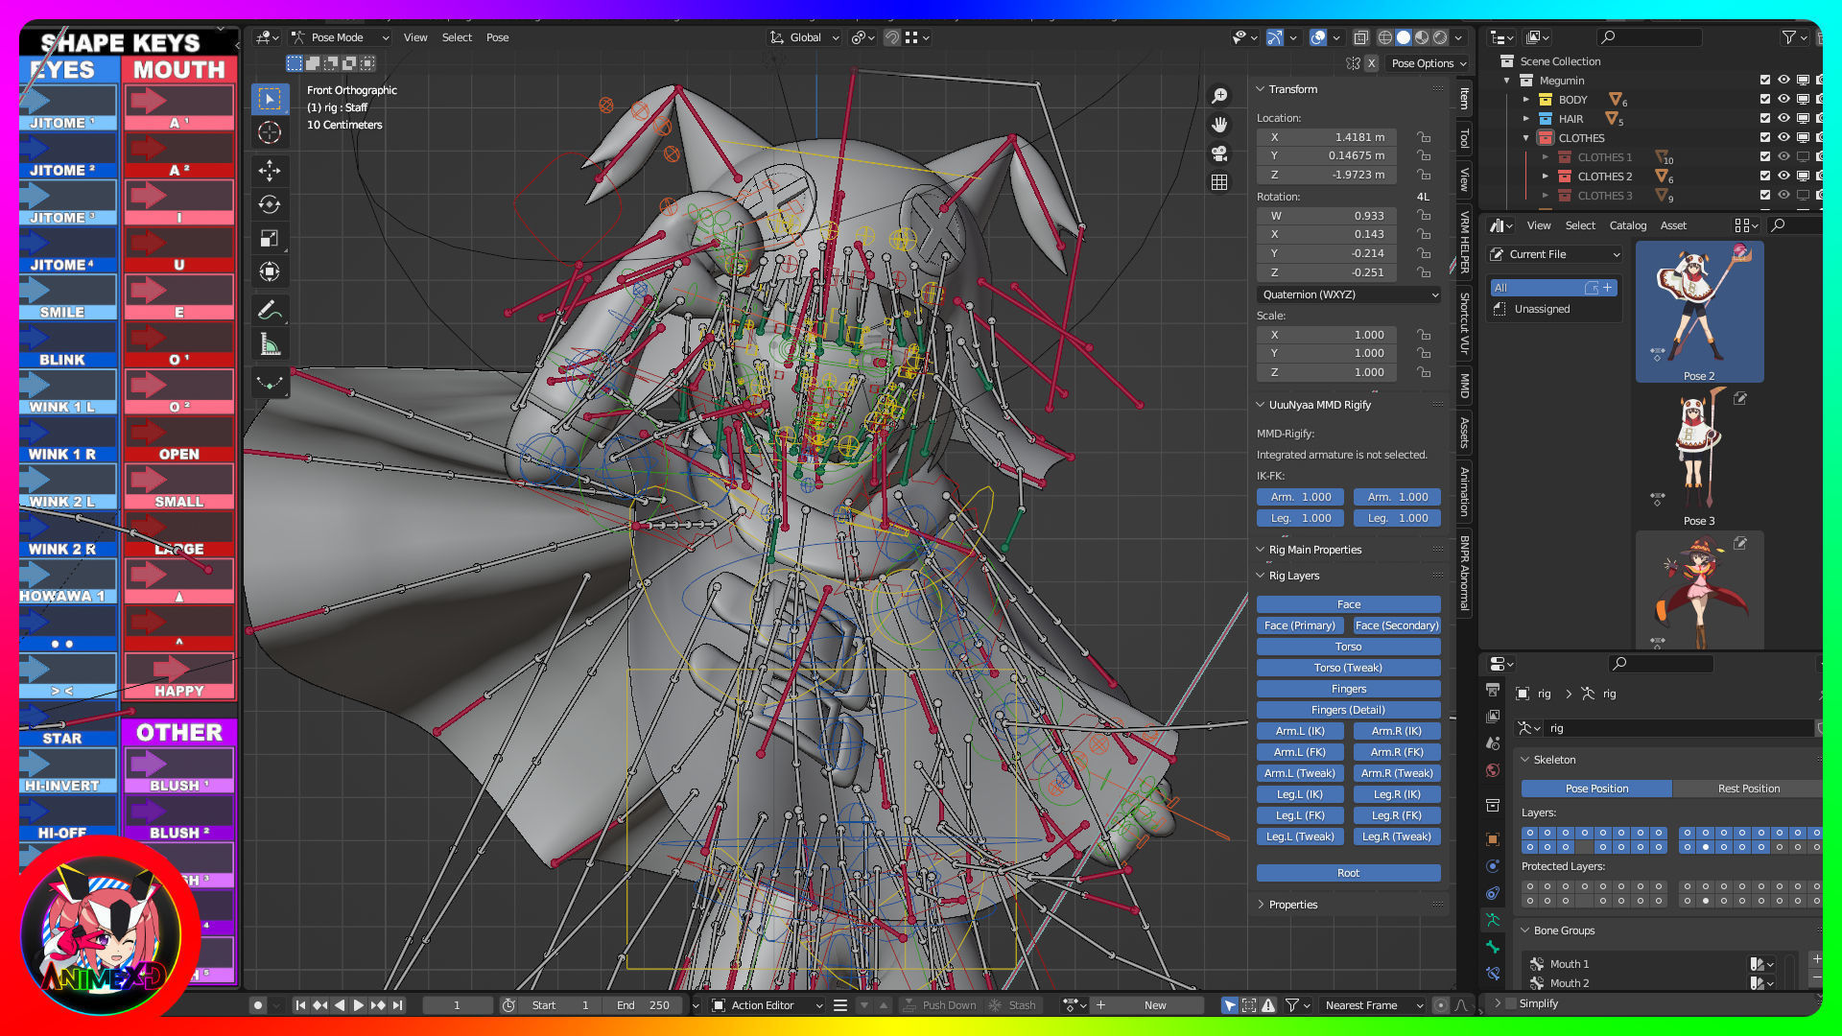Click the Pose Position button
Image resolution: width=1842 pixels, height=1036 pixels.
1596,789
